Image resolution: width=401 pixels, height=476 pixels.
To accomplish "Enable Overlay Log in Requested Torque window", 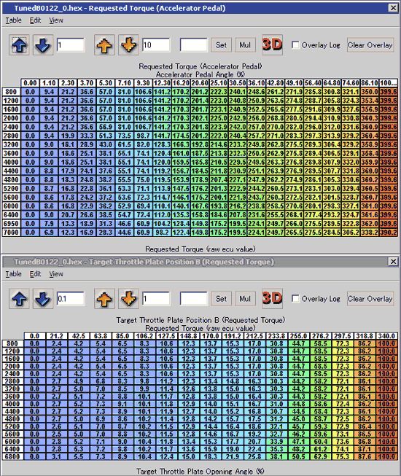I will pos(295,45).
